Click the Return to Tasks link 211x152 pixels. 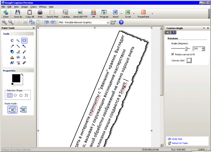click(x=180, y=143)
